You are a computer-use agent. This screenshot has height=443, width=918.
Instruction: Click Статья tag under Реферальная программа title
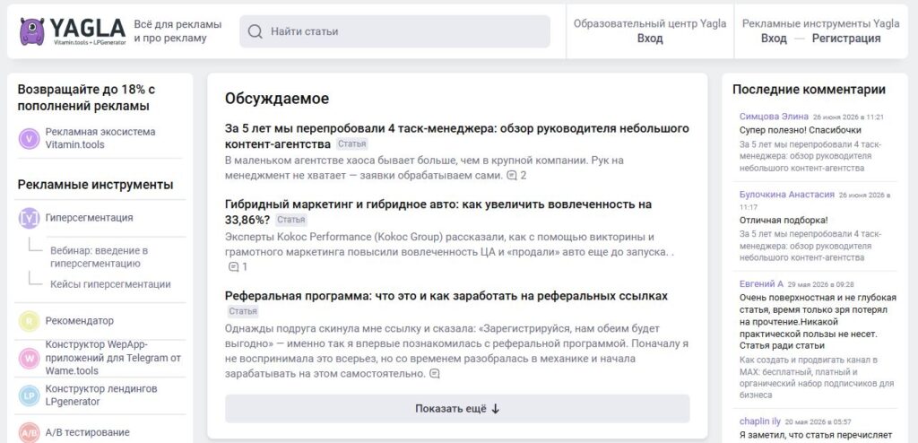[243, 311]
